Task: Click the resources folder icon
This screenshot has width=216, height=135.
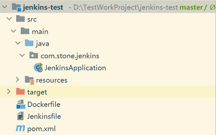Action: [30, 80]
